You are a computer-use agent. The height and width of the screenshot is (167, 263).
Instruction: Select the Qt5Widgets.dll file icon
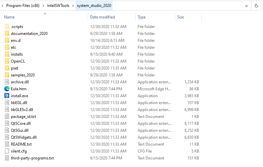click(7, 137)
